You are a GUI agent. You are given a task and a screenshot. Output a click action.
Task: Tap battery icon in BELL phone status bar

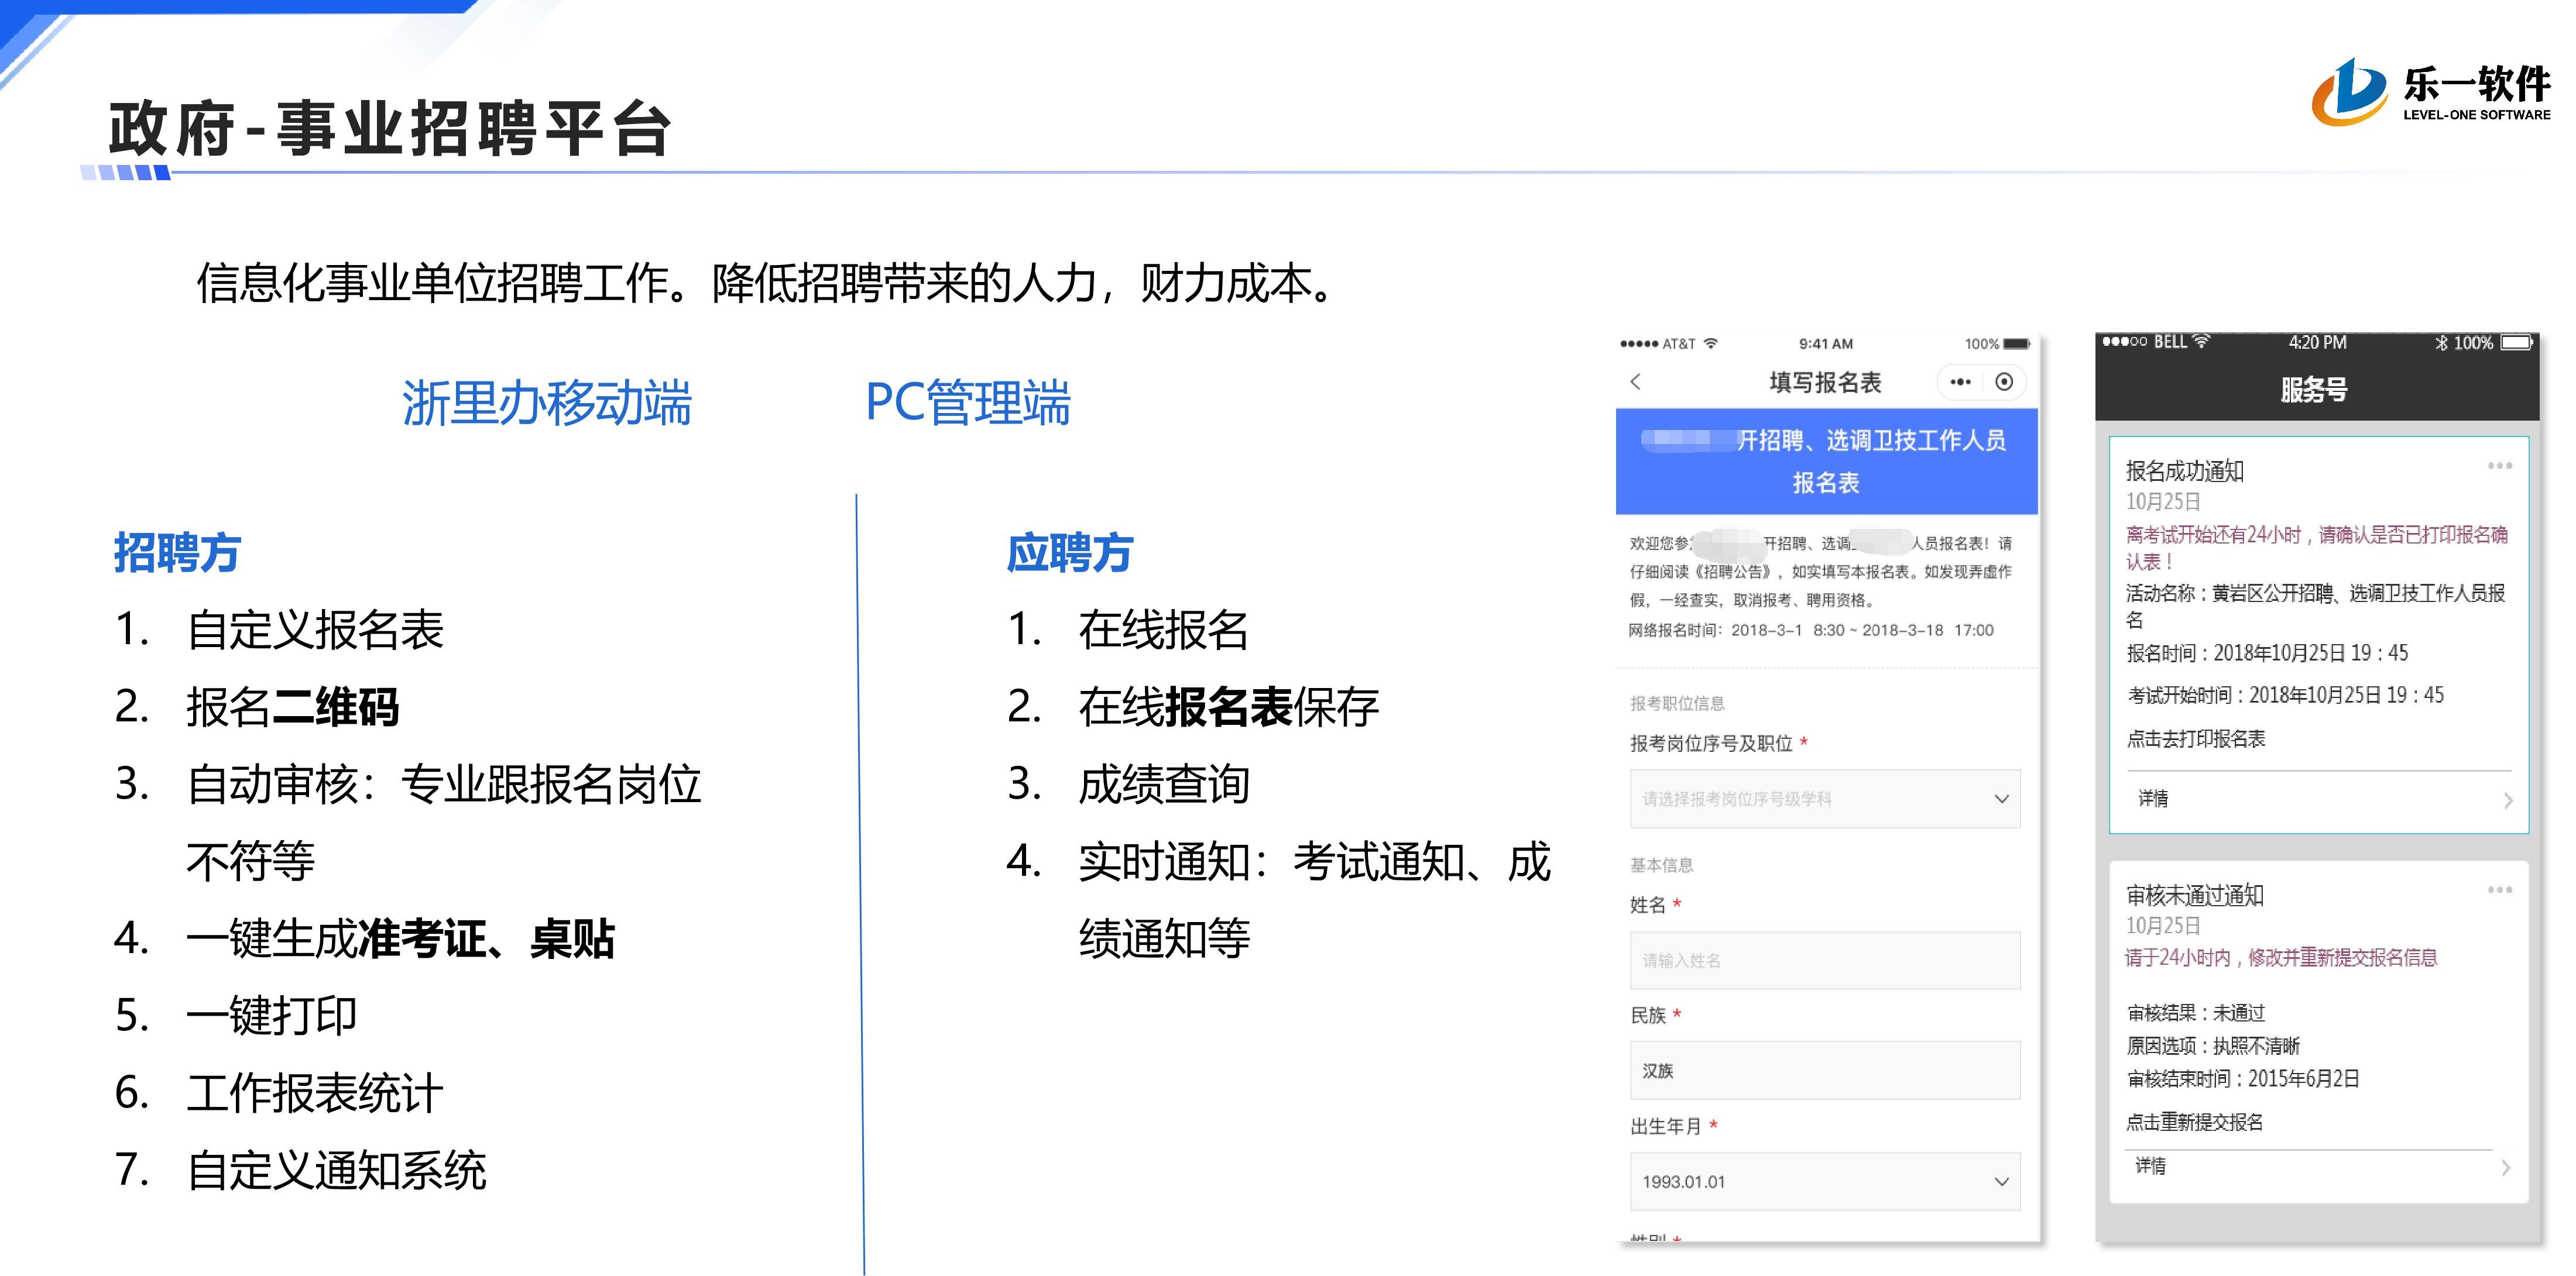coord(2517,343)
